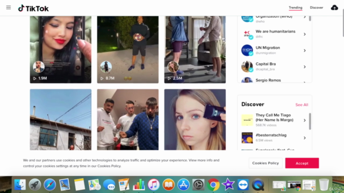
Task: Open Maps in the dock
Action: 95,184
